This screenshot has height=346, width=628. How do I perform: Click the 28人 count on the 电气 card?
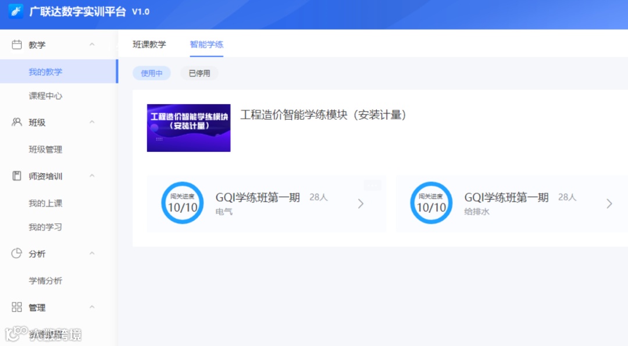(x=319, y=197)
